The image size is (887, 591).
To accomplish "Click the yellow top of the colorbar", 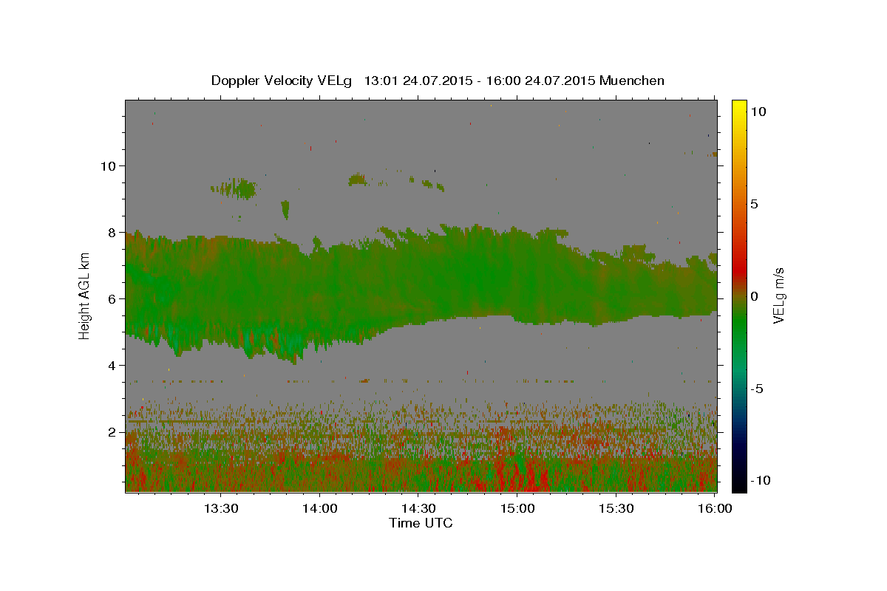I will tap(738, 107).
